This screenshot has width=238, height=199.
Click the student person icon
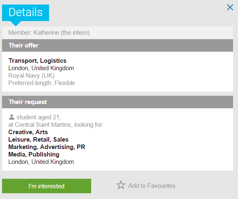(x=12, y=117)
